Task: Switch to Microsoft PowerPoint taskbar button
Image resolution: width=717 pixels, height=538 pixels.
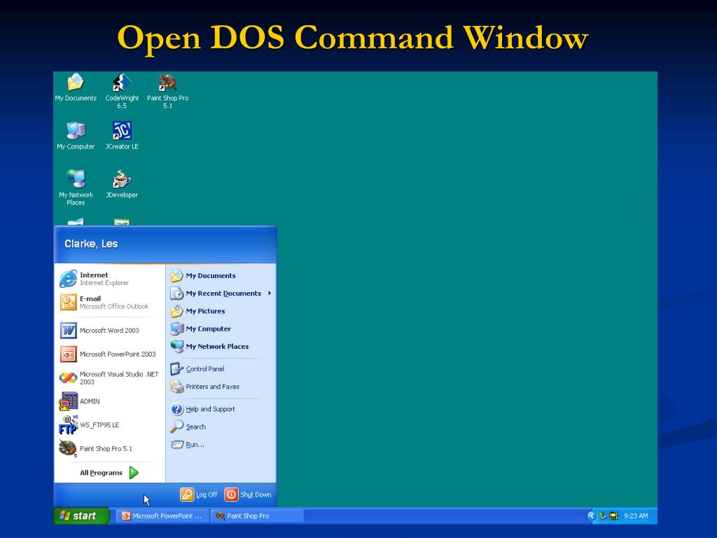Action: point(162,516)
